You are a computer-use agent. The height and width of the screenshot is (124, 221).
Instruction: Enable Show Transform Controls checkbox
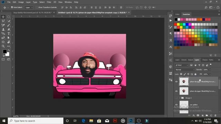[x=37, y=7]
